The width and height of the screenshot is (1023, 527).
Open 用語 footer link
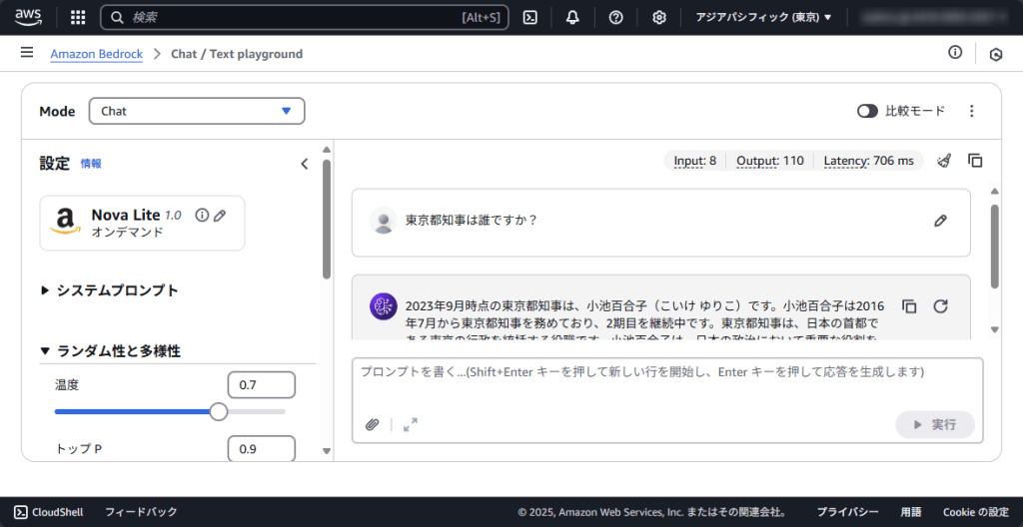pyautogui.click(x=911, y=512)
